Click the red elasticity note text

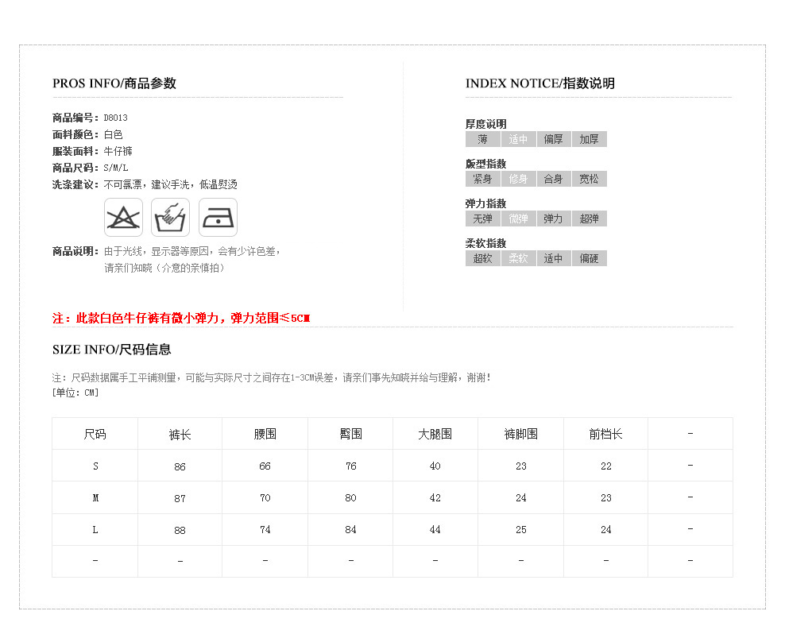[x=181, y=318]
